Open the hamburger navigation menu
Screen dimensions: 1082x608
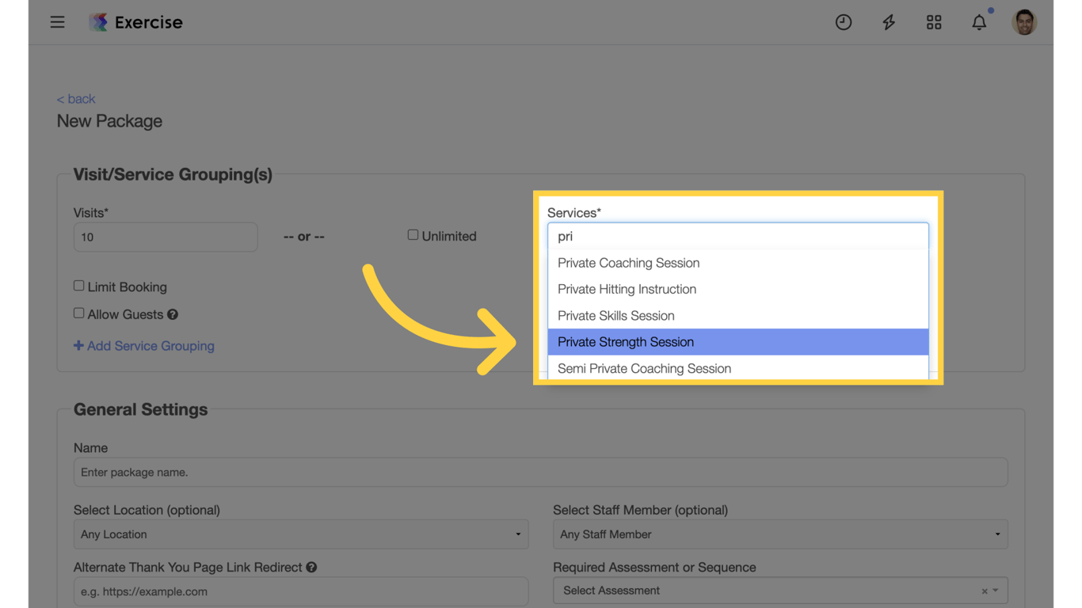coord(57,21)
